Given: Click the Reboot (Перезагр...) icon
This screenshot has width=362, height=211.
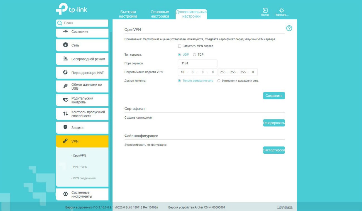Looking at the screenshot, I should click(282, 11).
